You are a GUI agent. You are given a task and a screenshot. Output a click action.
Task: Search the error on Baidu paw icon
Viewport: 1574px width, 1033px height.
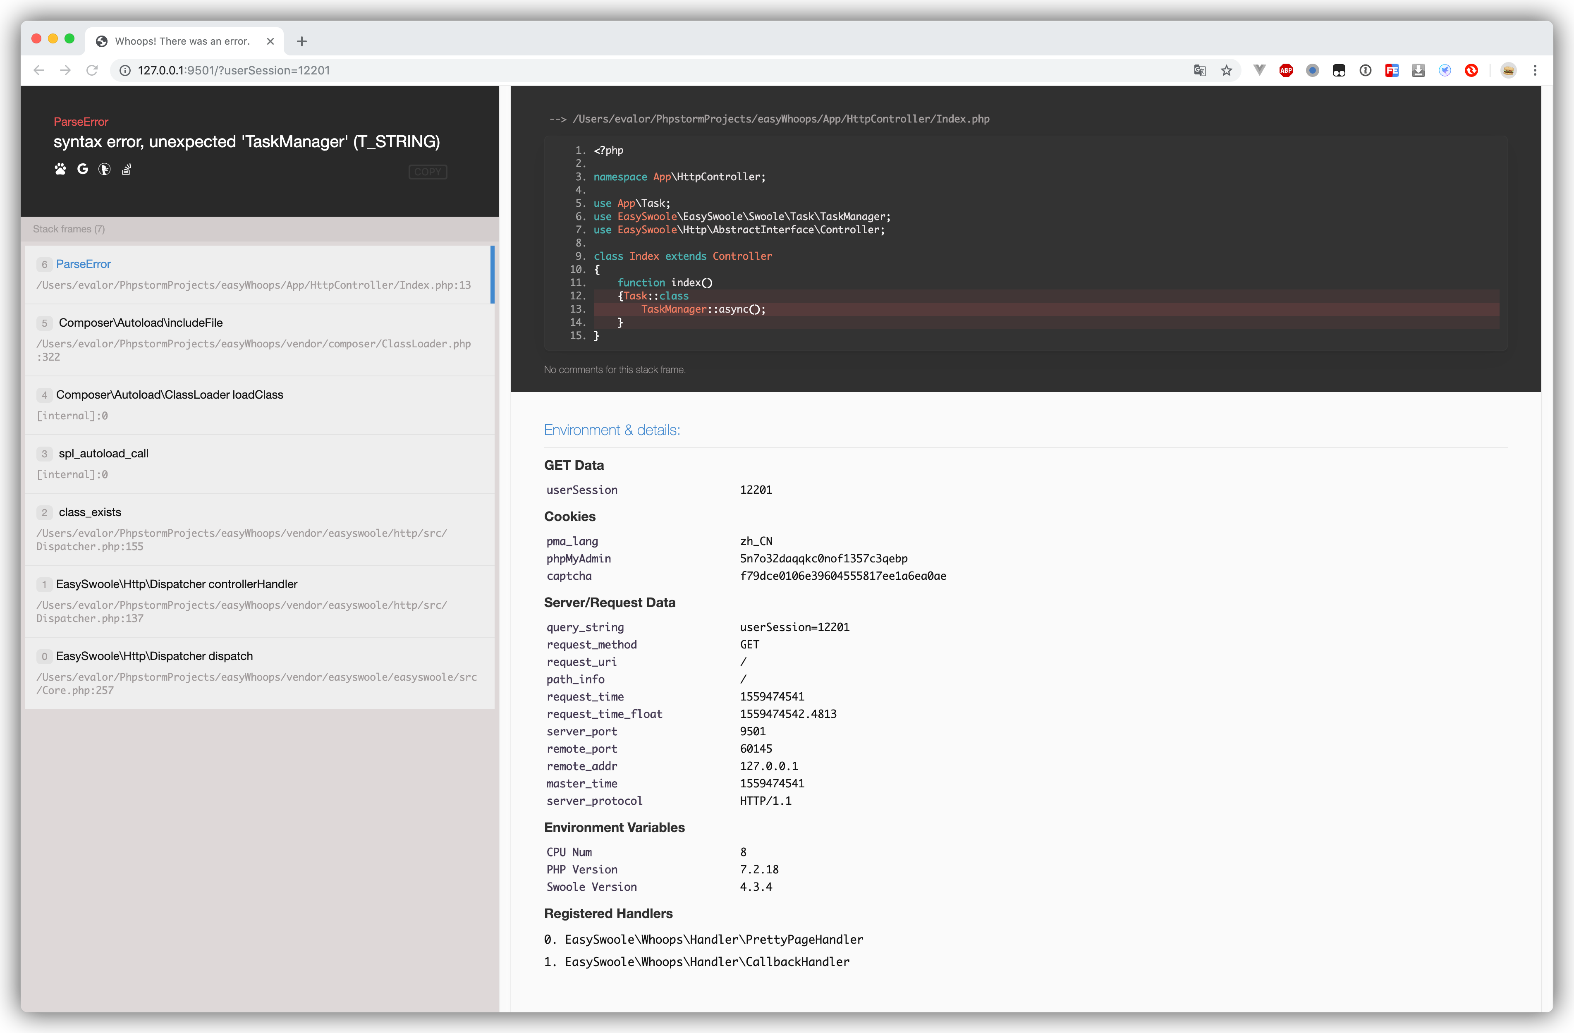pos(60,169)
